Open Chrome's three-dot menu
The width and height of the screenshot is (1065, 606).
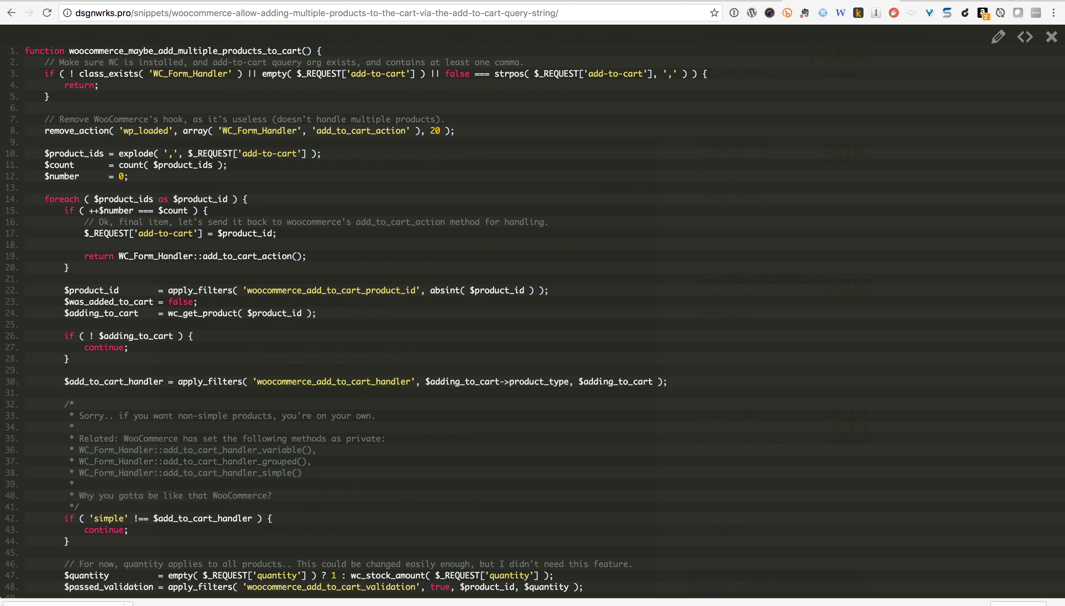click(1053, 13)
